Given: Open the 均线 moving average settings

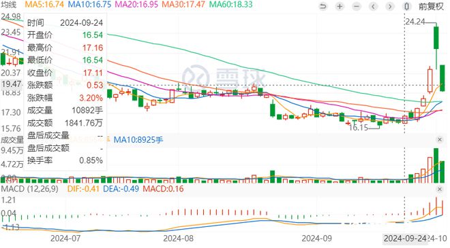Looking at the screenshot, I should [9, 4].
